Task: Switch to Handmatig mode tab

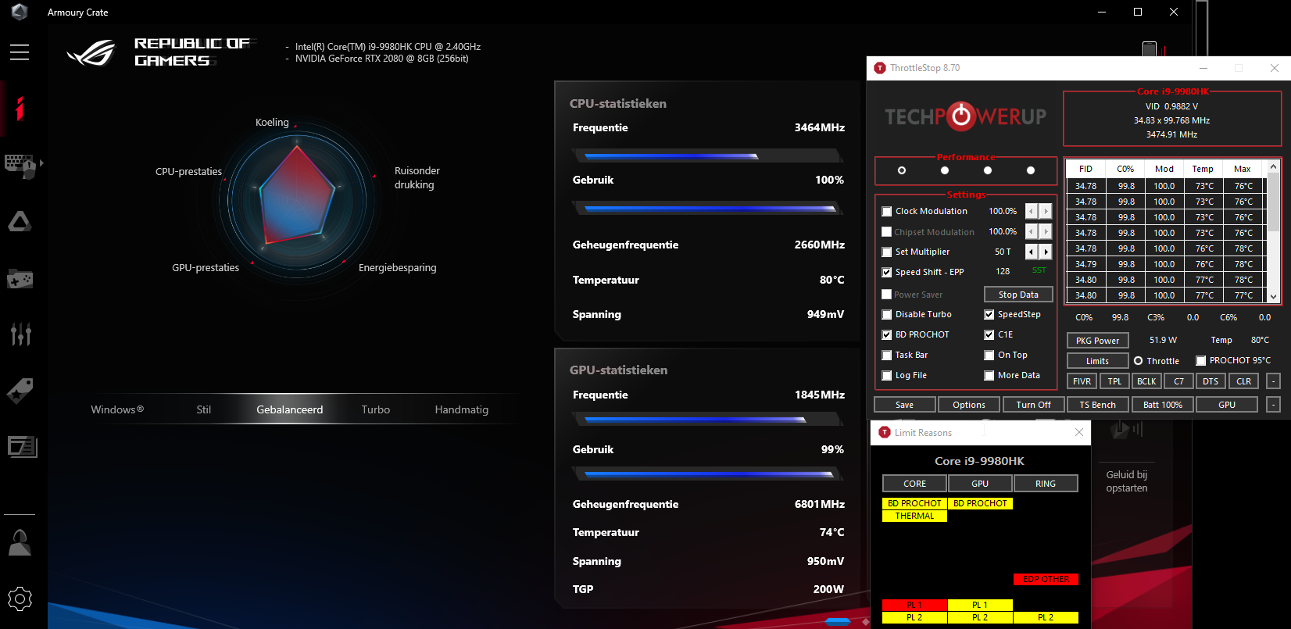Action: [x=462, y=409]
